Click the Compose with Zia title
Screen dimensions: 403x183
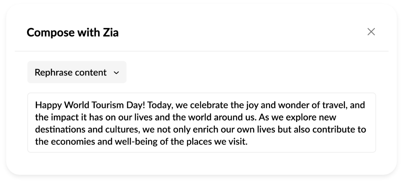(73, 32)
